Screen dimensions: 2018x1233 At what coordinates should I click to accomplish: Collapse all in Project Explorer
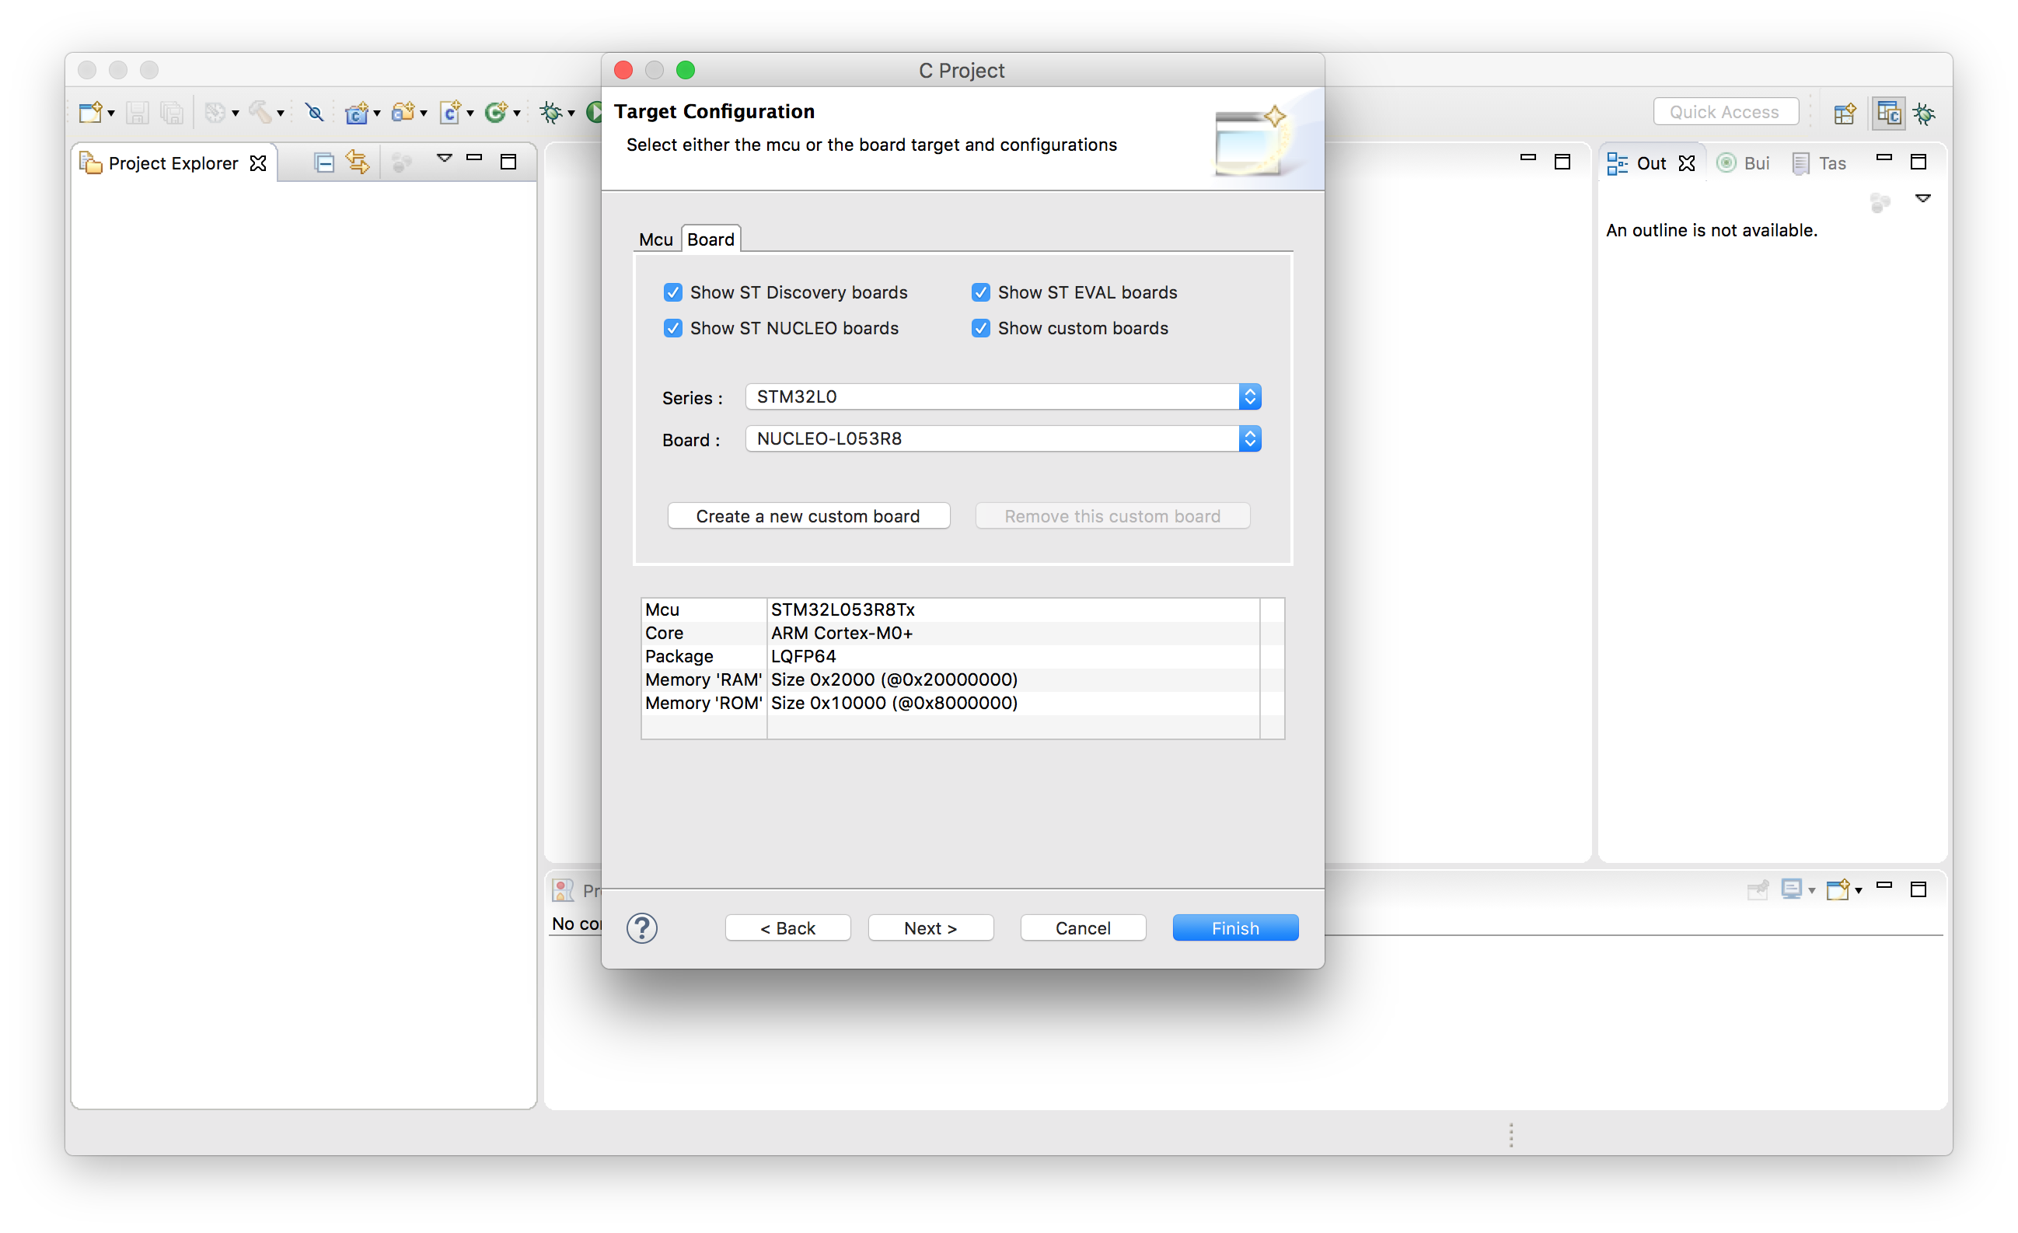point(324,163)
